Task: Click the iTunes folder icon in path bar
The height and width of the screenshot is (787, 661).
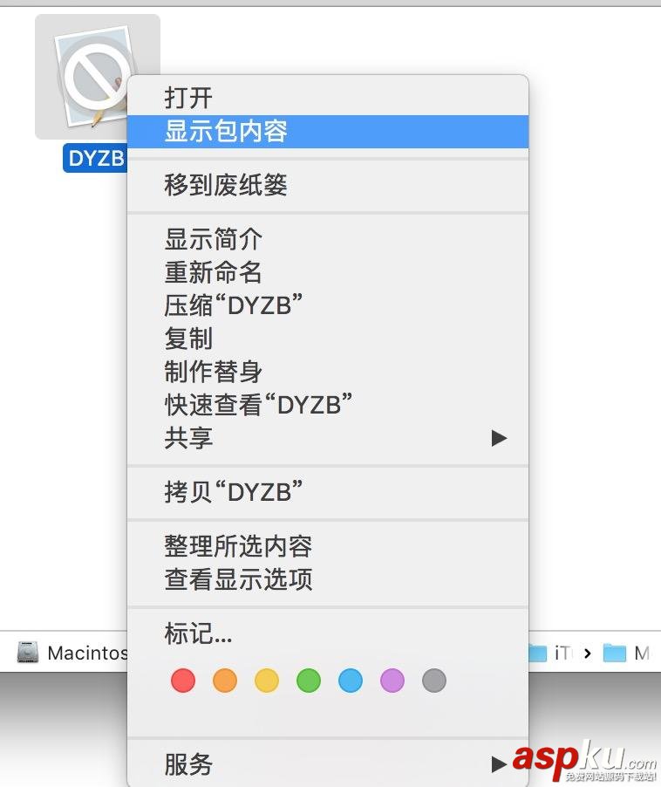Action: click(x=537, y=653)
